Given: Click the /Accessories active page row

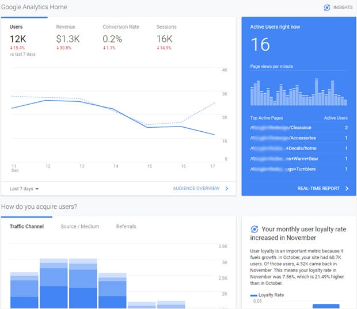Looking at the screenshot, I should (x=299, y=138).
